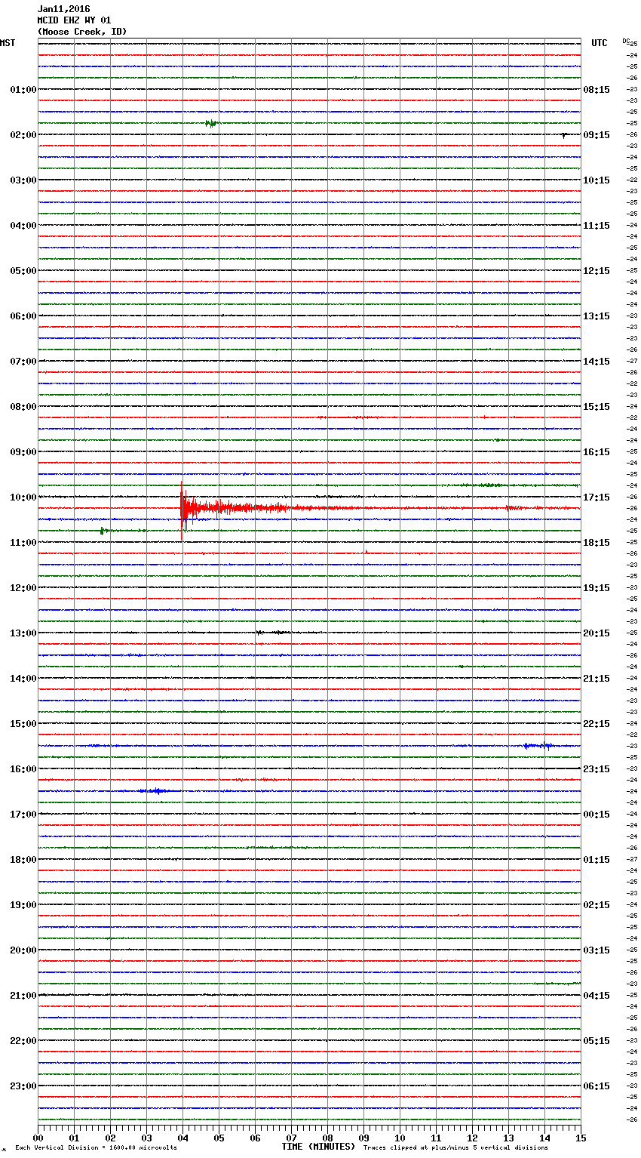Click the 09:15 UTC time label
The height and width of the screenshot is (1158, 641).
point(597,135)
